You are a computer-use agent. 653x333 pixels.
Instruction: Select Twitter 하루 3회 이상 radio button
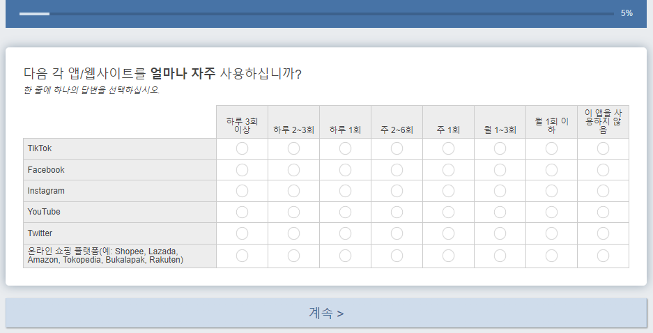tap(242, 233)
